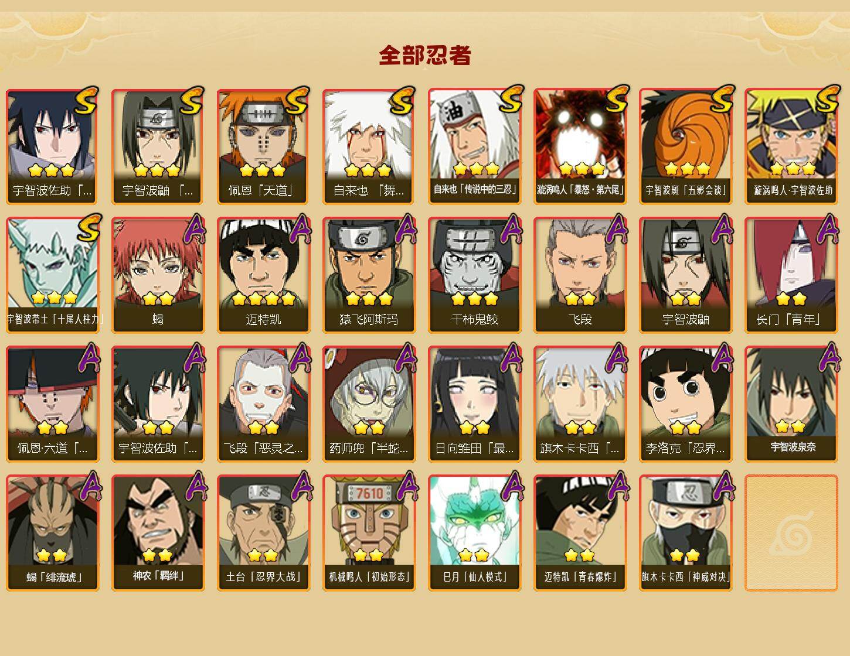Screen dimensions: 850x656
Task: Select 长门「青年」 card
Action: tap(791, 275)
